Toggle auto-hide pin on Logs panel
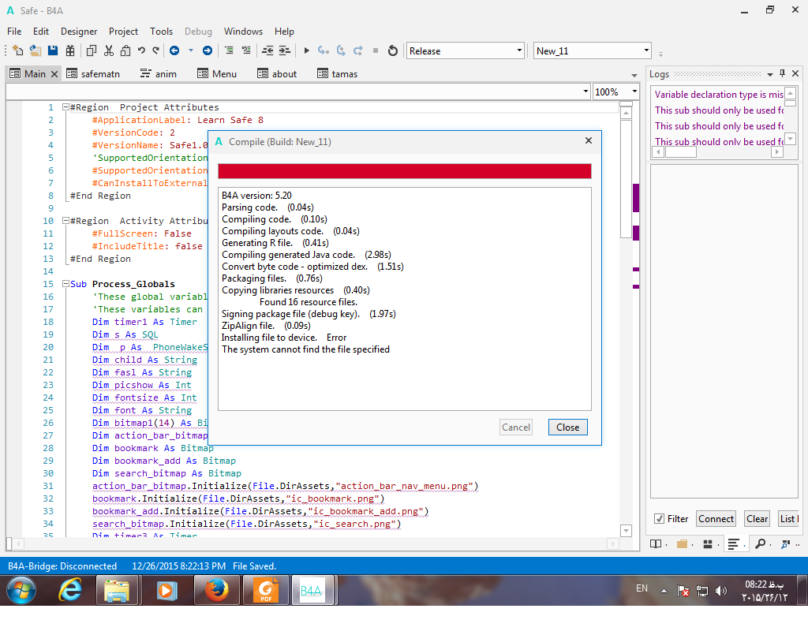 click(782, 73)
